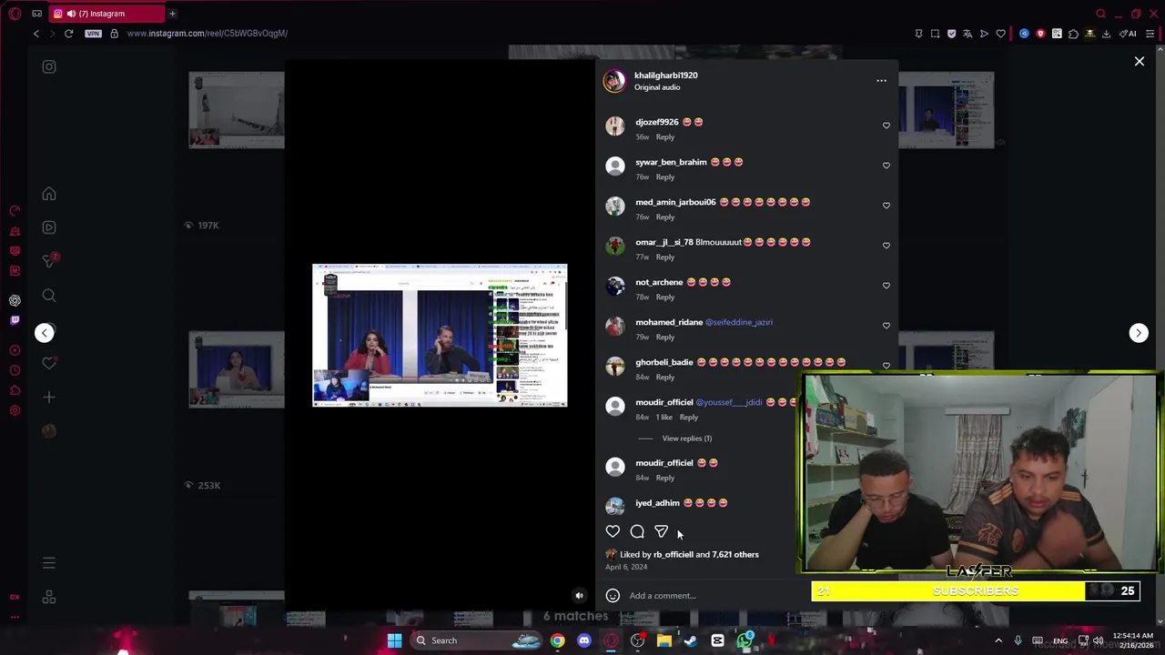The height and width of the screenshot is (655, 1165).
Task: Open rb_officiell from liked-by line
Action: [674, 554]
